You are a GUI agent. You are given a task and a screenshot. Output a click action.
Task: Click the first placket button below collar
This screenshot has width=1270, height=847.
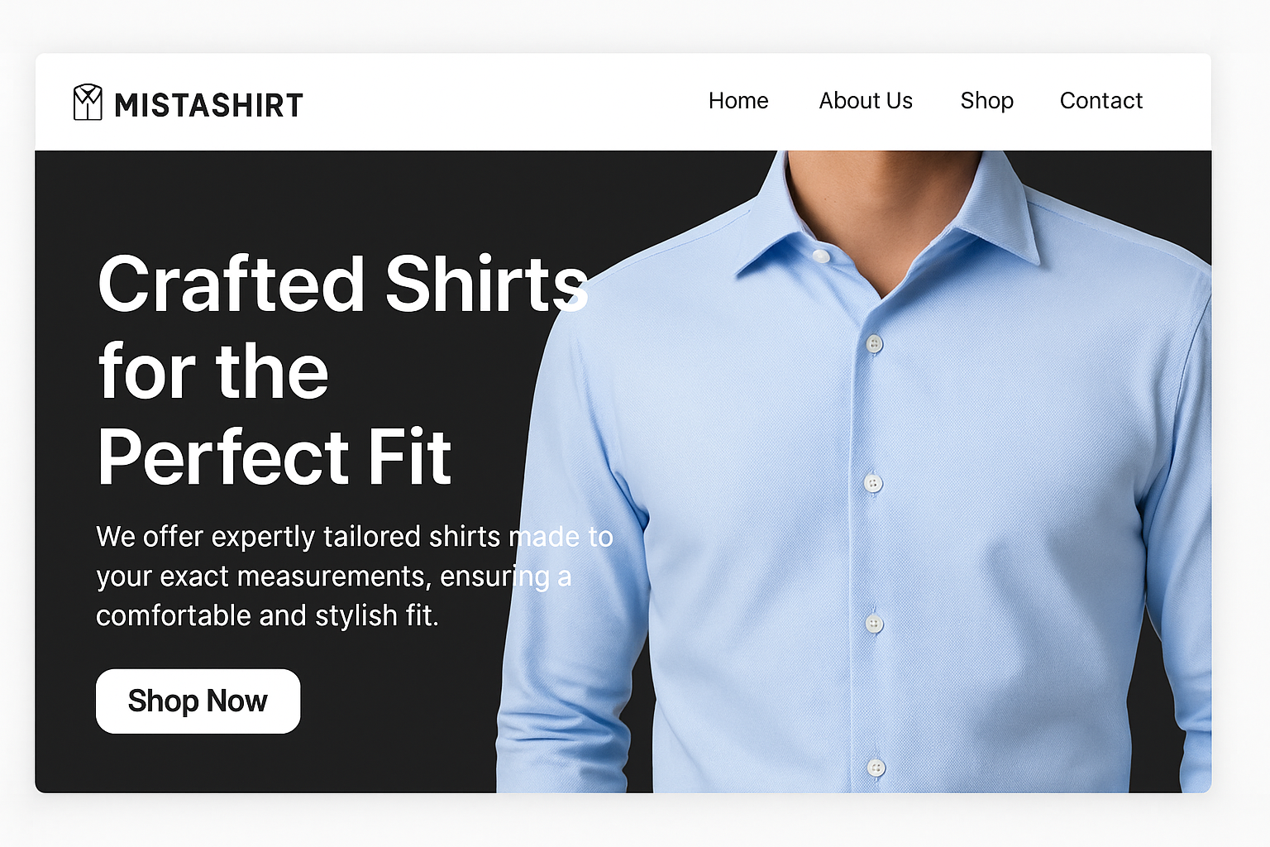click(x=874, y=343)
